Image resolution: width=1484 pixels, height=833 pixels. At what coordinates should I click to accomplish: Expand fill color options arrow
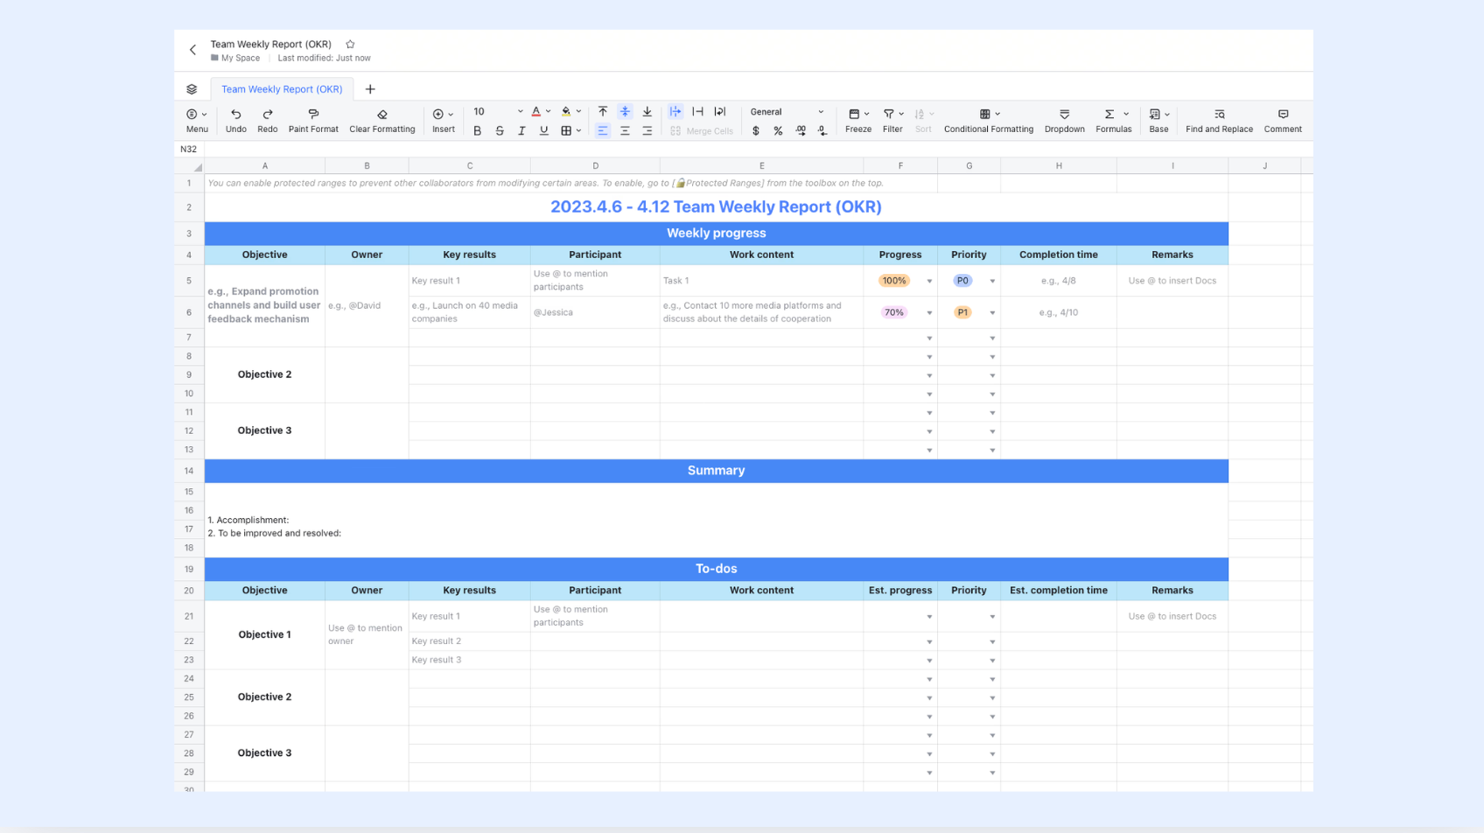[x=578, y=112]
